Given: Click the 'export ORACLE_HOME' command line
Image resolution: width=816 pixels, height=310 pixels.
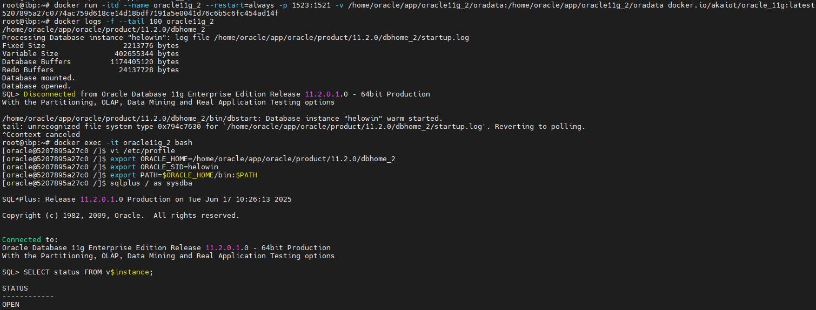Looking at the screenshot, I should [253, 159].
